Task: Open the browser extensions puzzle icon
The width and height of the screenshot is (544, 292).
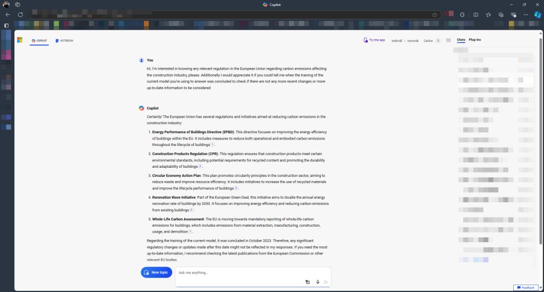Action: (462, 14)
